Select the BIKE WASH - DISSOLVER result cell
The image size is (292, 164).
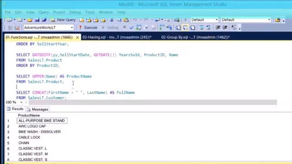point(40,132)
